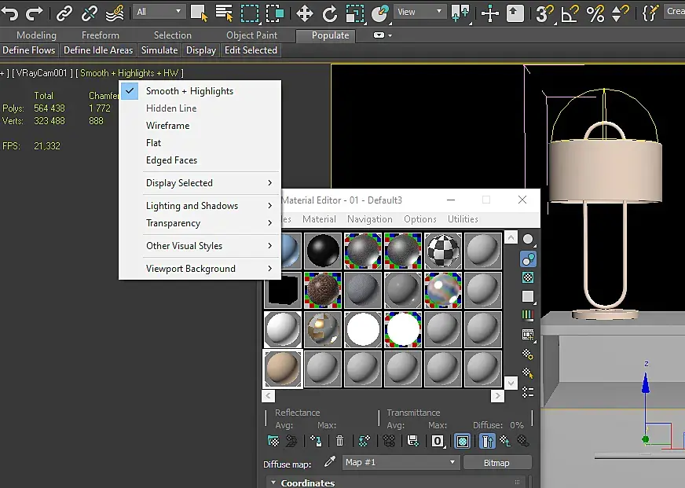Click the Undo arrow in the main toolbar
The width and height of the screenshot is (685, 488).
click(11, 13)
